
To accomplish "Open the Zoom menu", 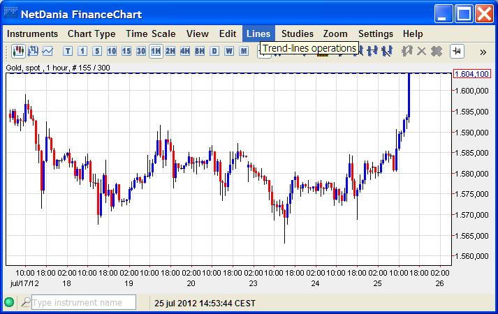I will point(335,33).
